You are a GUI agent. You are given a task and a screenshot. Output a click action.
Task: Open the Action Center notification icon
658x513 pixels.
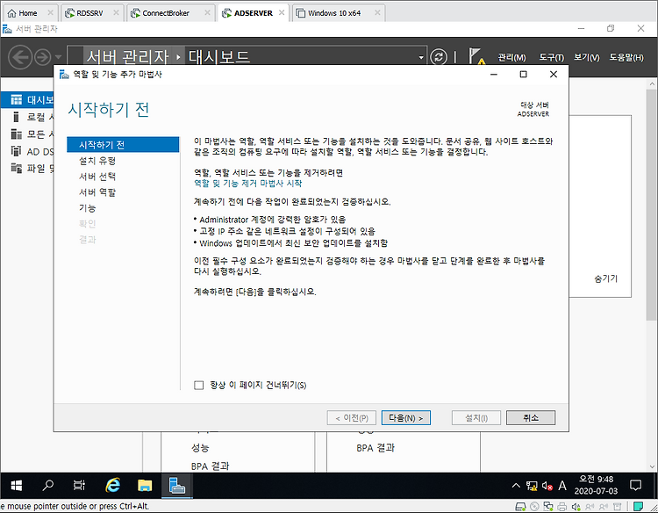636,486
